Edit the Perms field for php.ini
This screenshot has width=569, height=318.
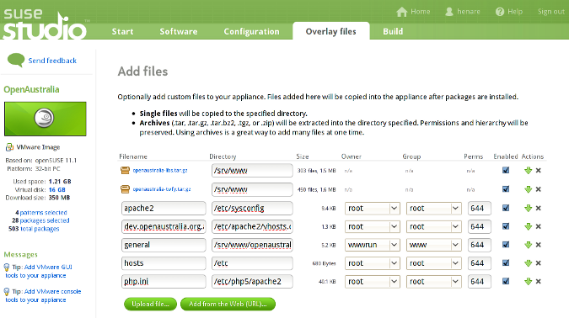coord(479,282)
